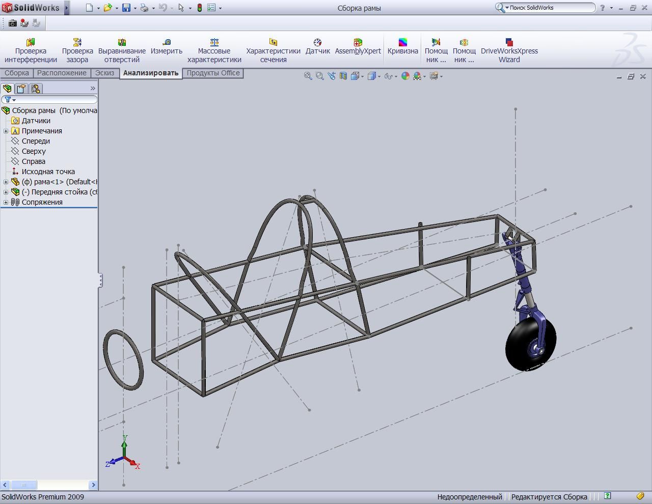Click the Датчик sensor tool
The image size is (652, 504).
[x=317, y=50]
